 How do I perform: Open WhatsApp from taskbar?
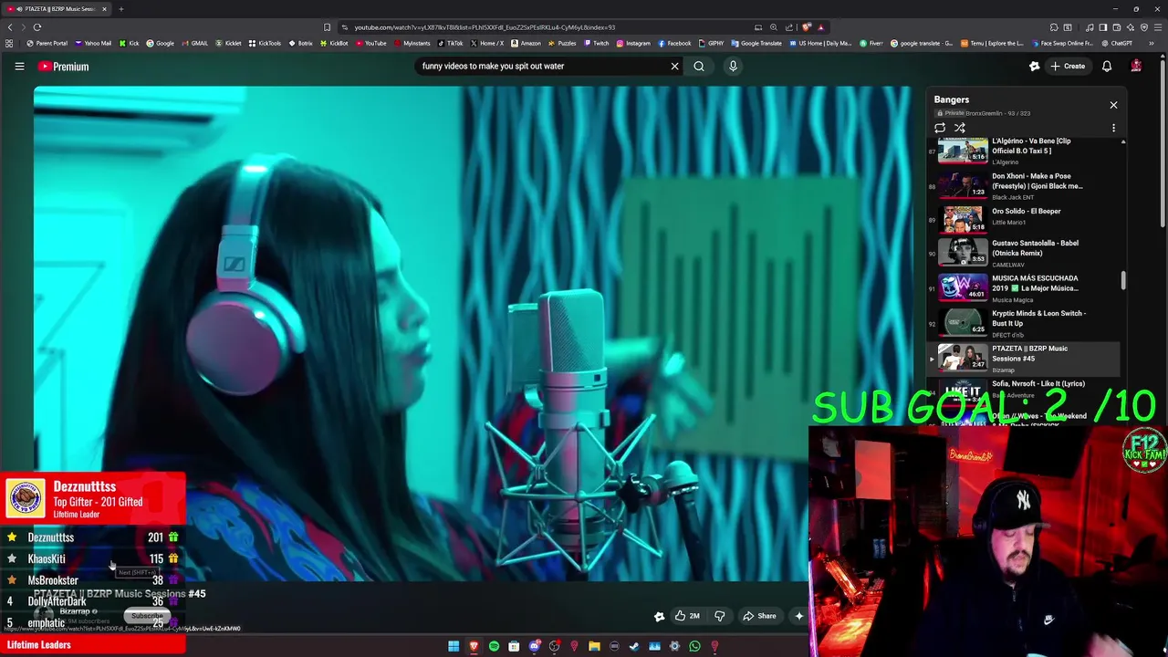[694, 646]
